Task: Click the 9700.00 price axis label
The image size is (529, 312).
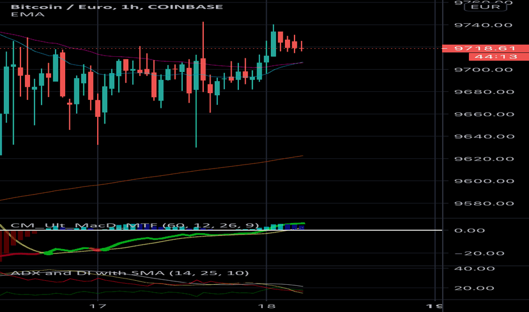Action: [484, 70]
